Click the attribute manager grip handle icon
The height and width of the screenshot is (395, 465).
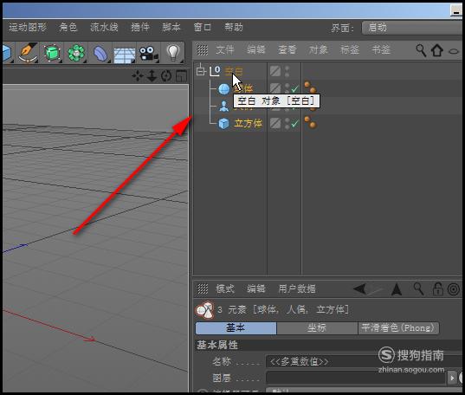pos(203,288)
